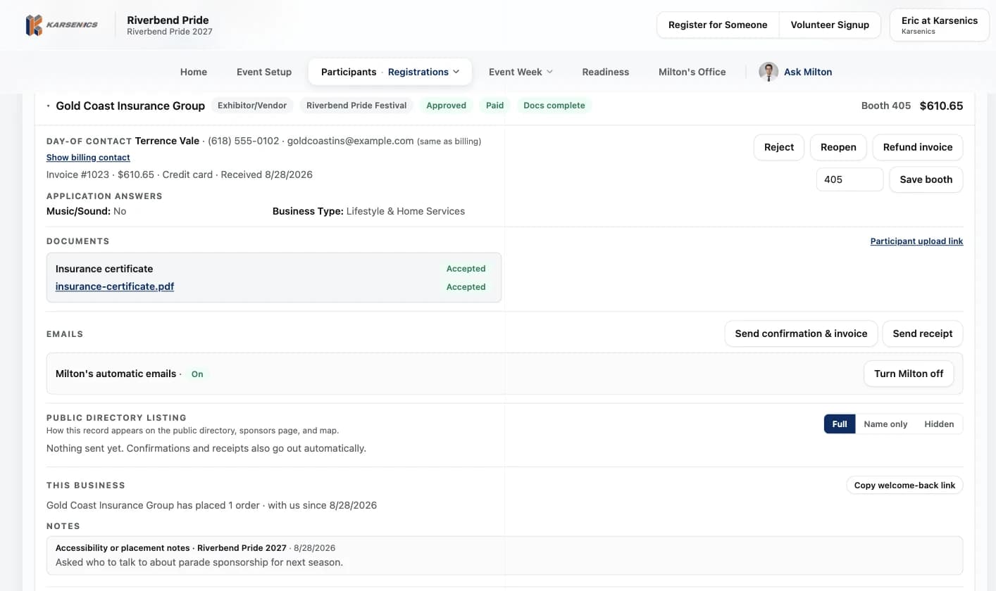Open insurance-certificate.pdf document

point(115,286)
